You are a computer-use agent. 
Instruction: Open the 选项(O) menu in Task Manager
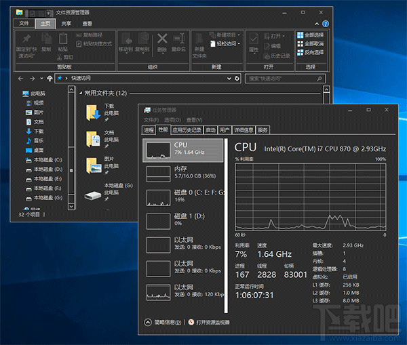coord(172,119)
